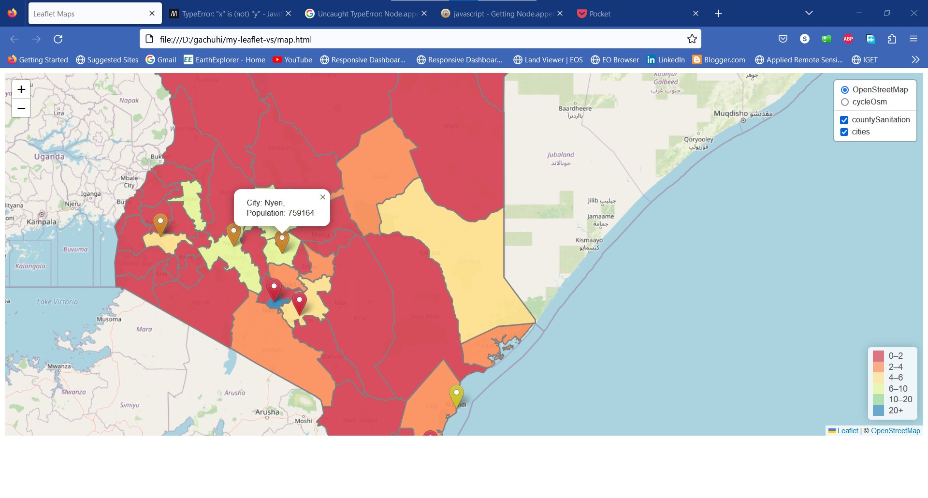The image size is (928, 498).
Task: Open the Leaflet attribution link
Action: pyautogui.click(x=847, y=431)
